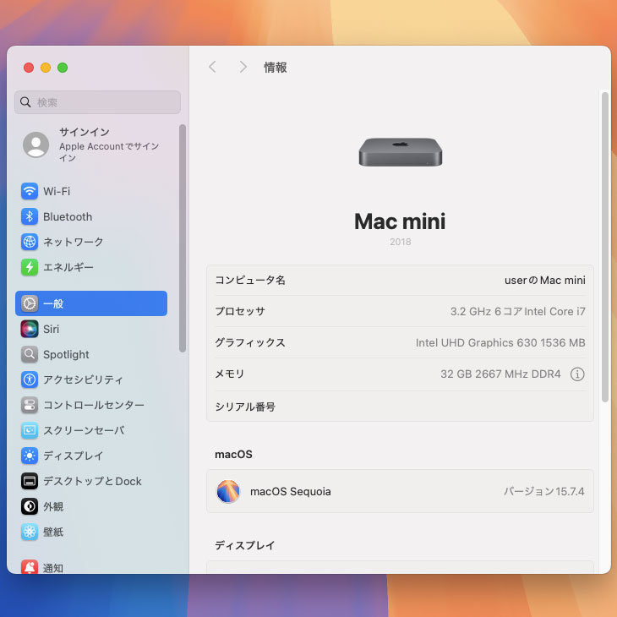Open Siri settings icon

point(30,329)
